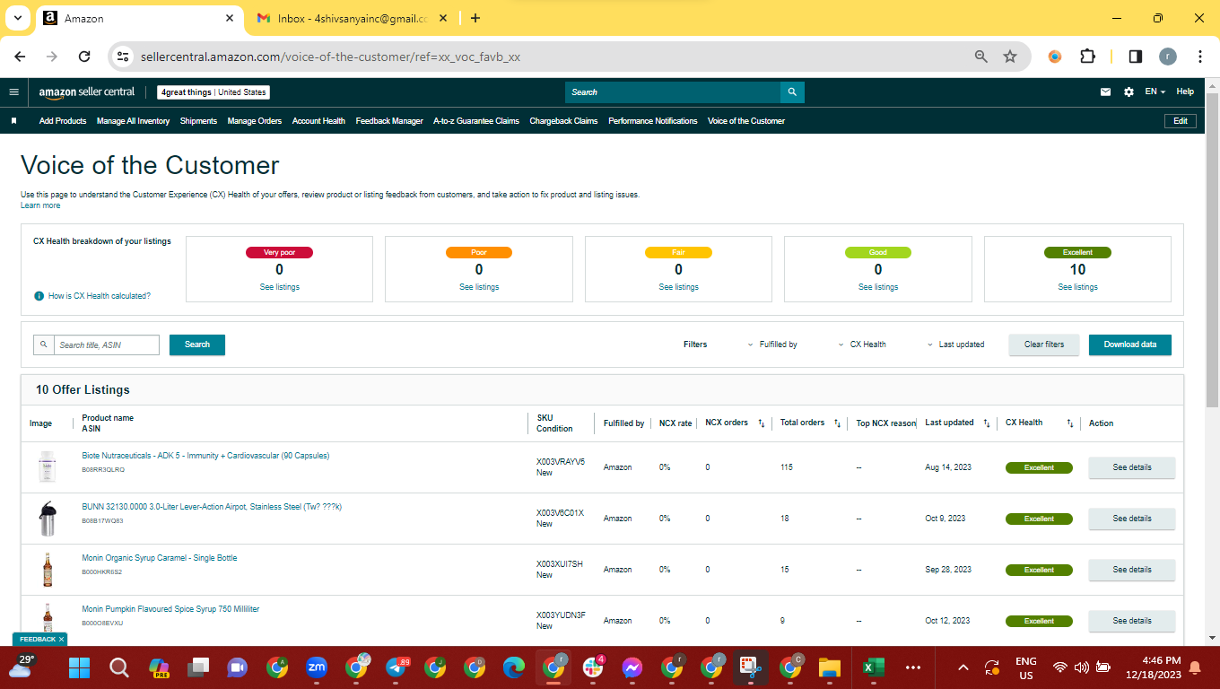Sort the table by Total orders
The height and width of the screenshot is (689, 1220).
(x=837, y=423)
